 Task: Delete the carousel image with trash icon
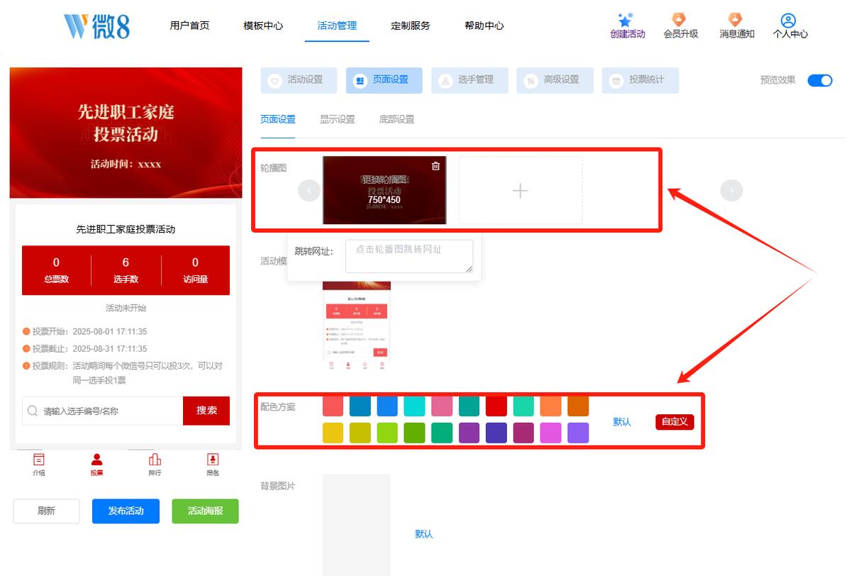point(435,166)
